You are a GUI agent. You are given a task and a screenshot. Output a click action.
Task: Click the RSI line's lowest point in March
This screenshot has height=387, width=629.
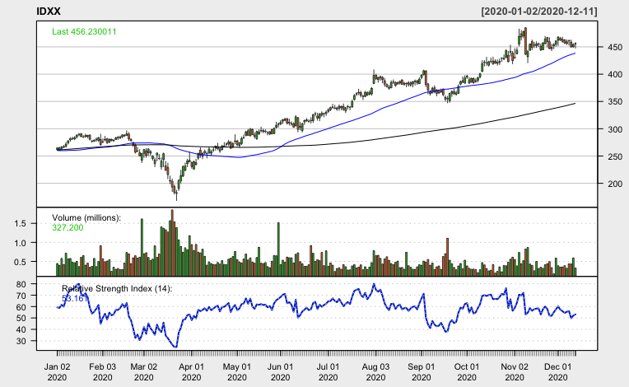tap(175, 347)
